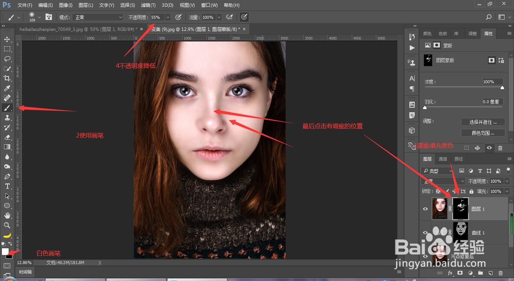Open the 图像(I) menu
Image resolution: width=514 pixels, height=281 pixels.
66,5
